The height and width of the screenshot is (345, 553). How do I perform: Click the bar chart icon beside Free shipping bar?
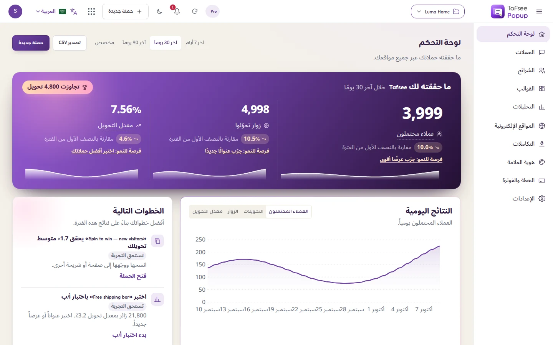(x=157, y=300)
